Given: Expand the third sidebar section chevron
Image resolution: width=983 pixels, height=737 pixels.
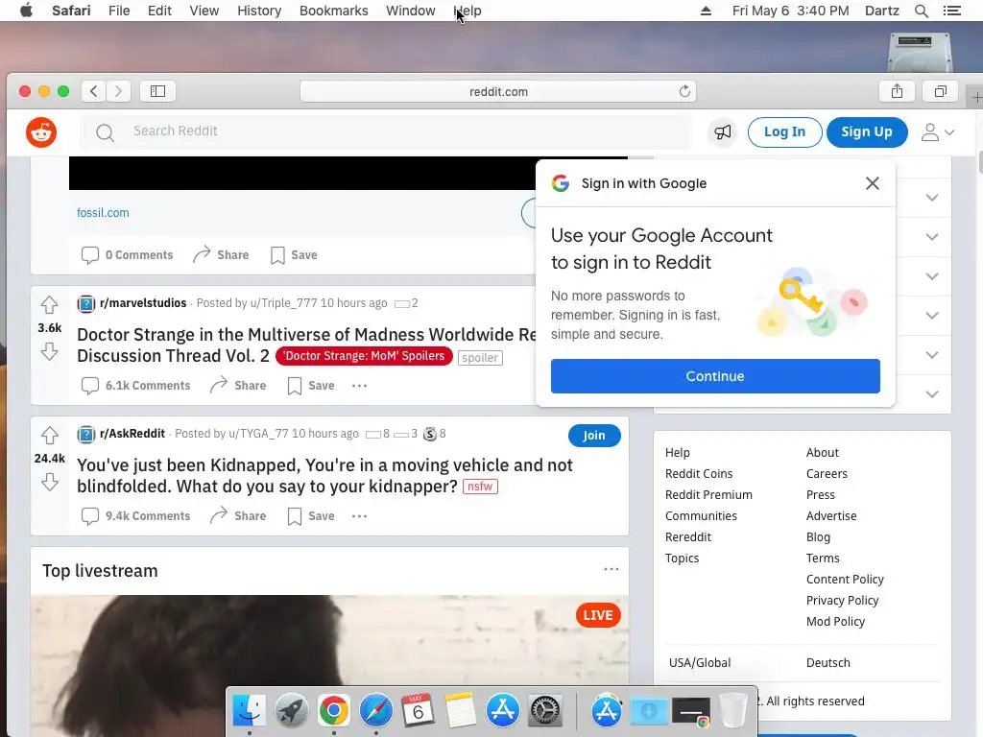Looking at the screenshot, I should tap(932, 276).
